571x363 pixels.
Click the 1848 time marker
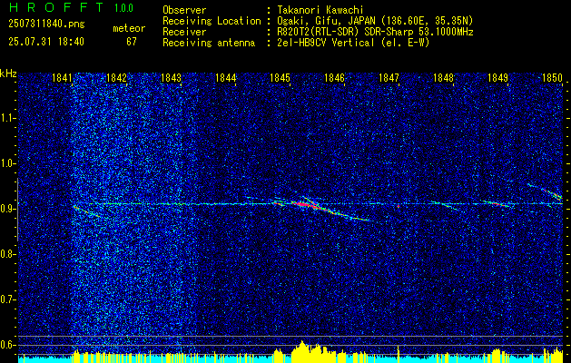pos(443,77)
